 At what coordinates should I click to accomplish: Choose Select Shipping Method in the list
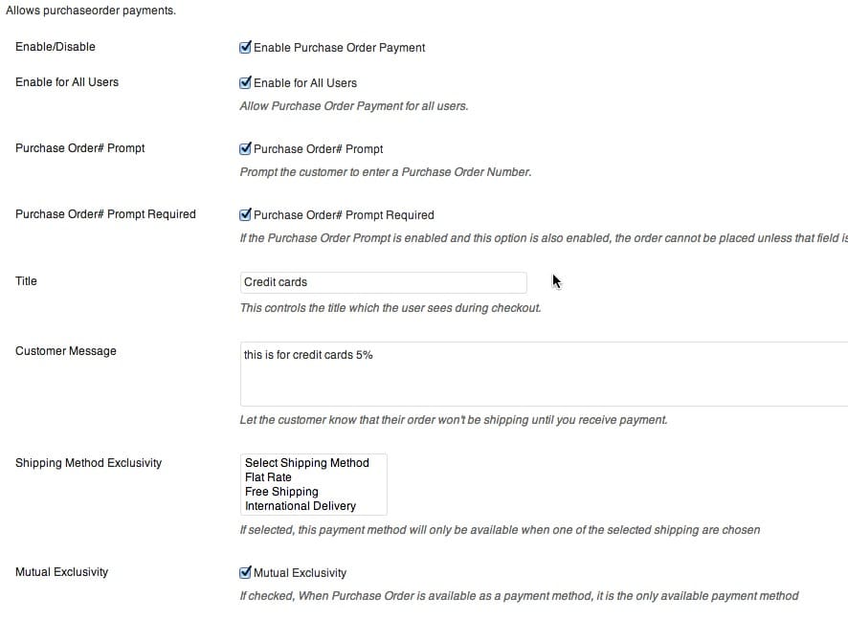click(307, 463)
